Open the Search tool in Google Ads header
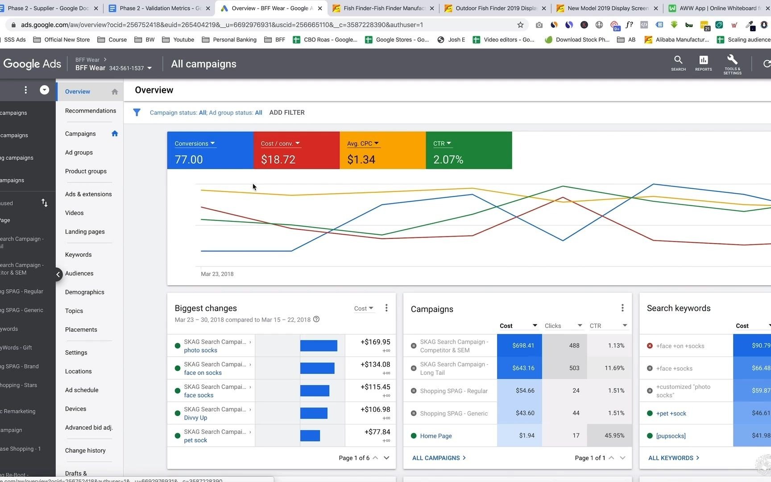Viewport: 771px width, 482px height. tap(678, 63)
